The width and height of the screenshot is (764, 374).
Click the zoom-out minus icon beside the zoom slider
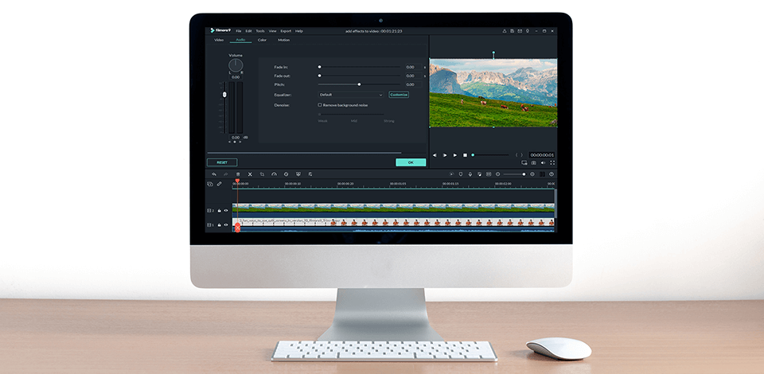click(x=498, y=173)
